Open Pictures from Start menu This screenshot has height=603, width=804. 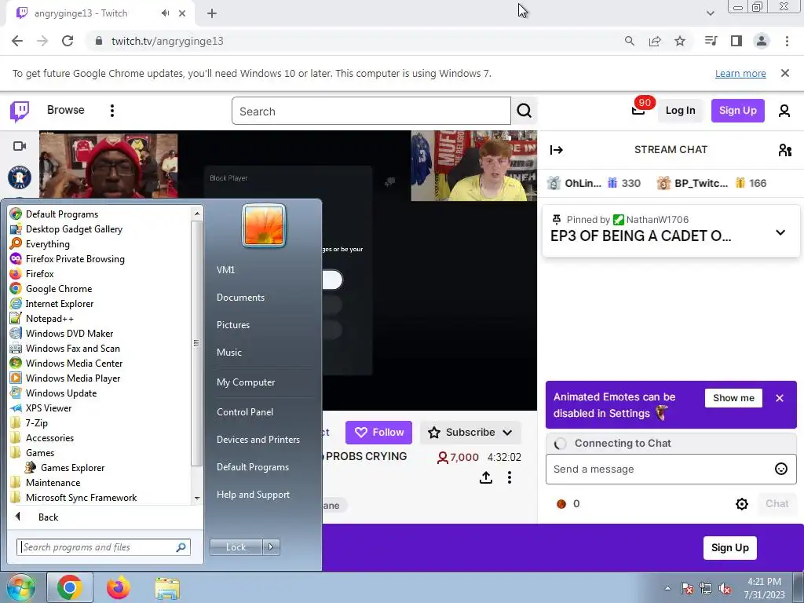[x=232, y=325]
